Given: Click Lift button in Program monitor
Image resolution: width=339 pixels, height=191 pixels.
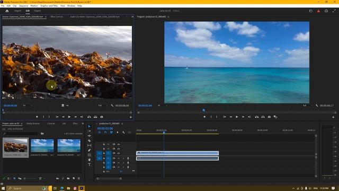Looking at the screenshot, I should click(x=256, y=117).
